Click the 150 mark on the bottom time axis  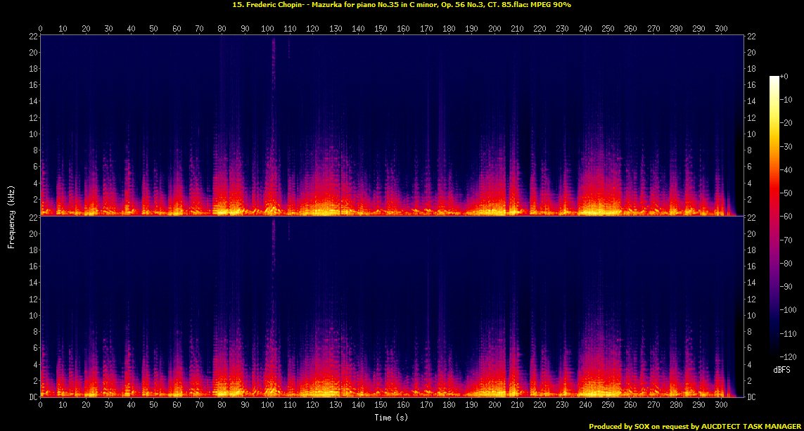[381, 406]
